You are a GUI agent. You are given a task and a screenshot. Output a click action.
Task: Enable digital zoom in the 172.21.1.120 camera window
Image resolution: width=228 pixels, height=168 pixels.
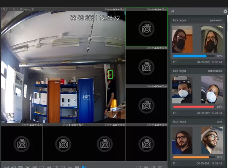(121, 9)
